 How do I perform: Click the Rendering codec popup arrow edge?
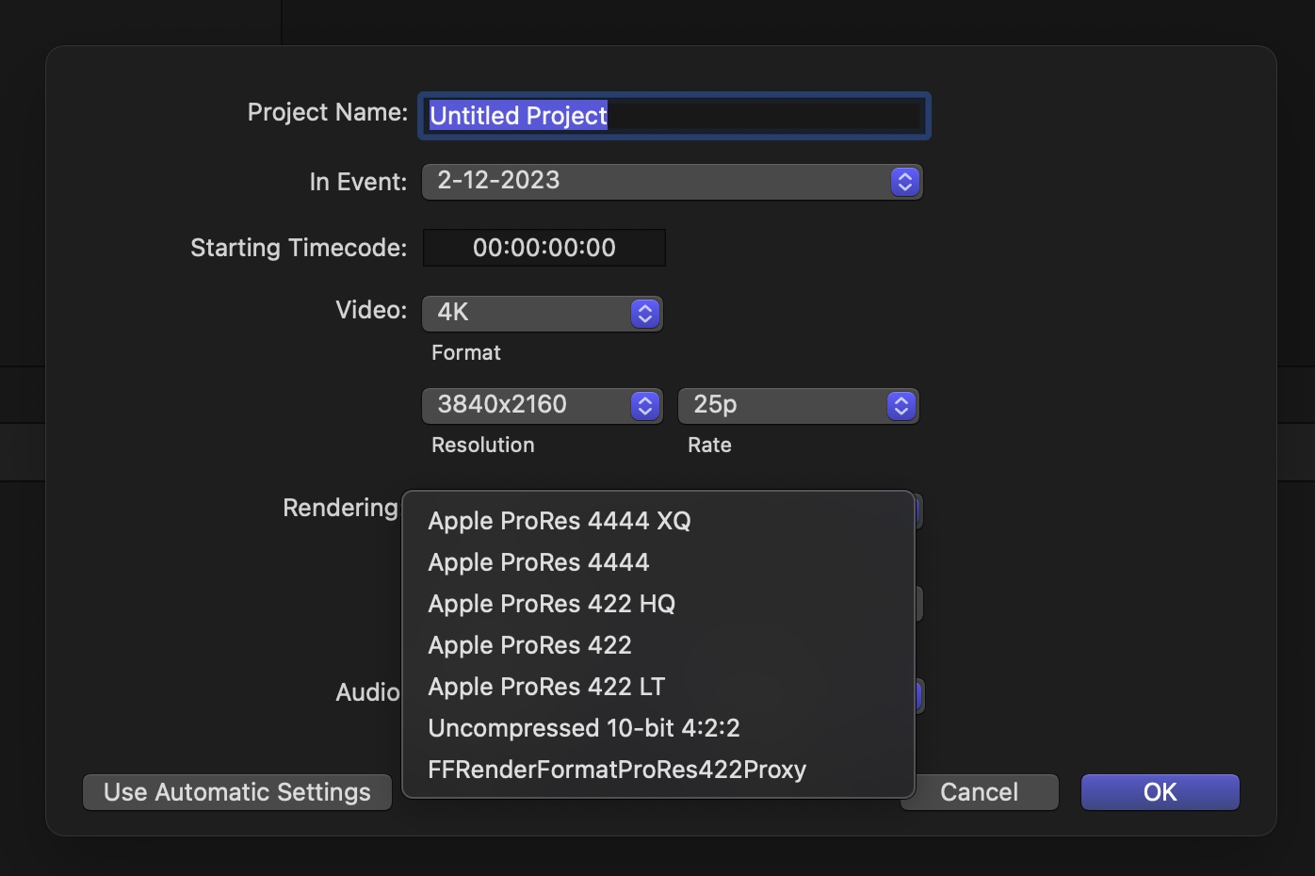tap(918, 511)
